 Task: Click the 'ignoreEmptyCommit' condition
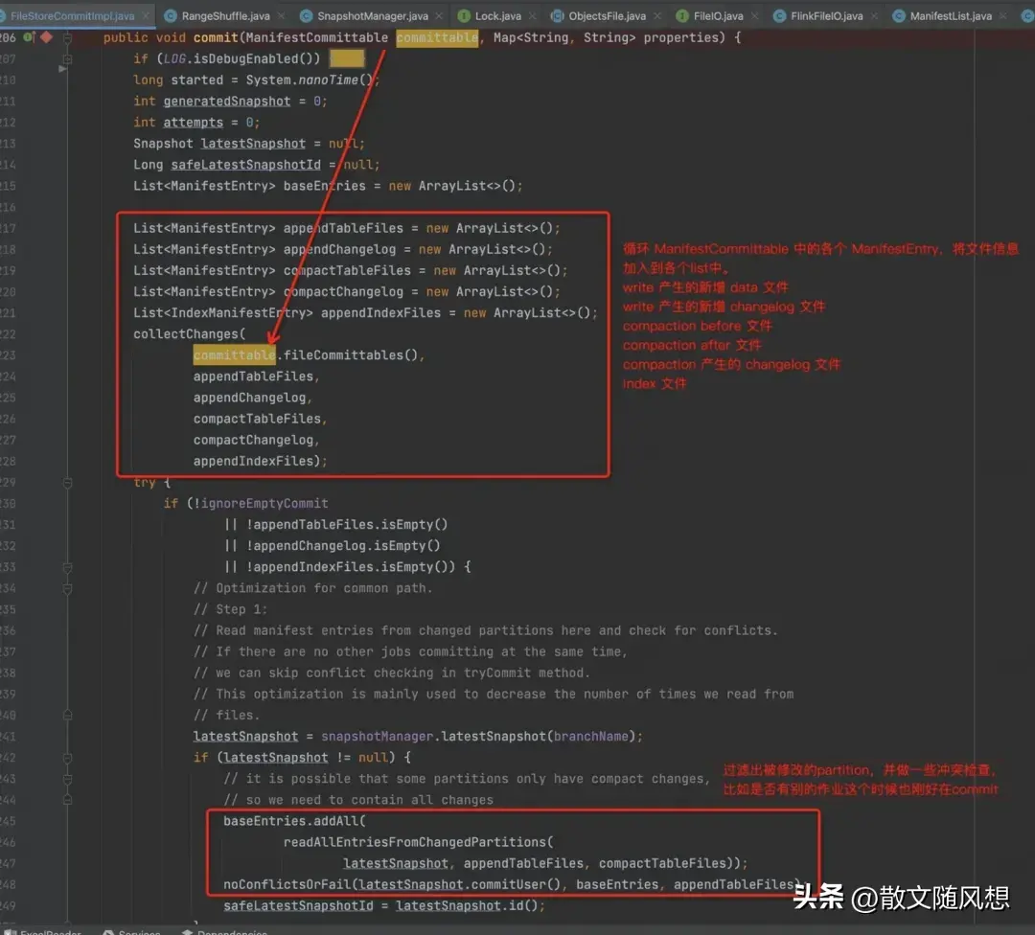[264, 503]
